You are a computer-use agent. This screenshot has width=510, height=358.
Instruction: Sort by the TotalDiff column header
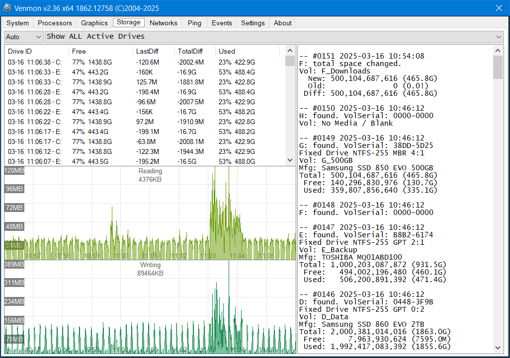pos(195,51)
